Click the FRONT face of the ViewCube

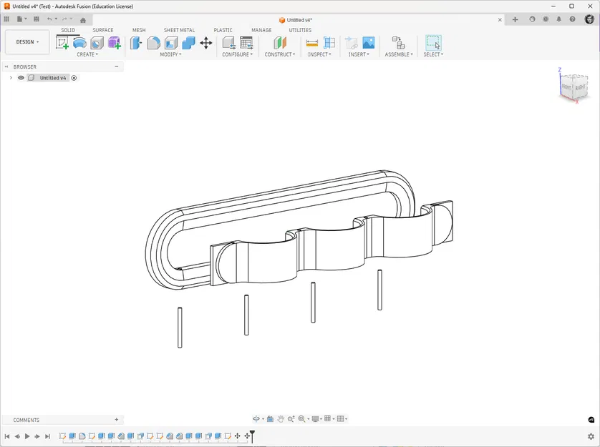[x=565, y=88]
